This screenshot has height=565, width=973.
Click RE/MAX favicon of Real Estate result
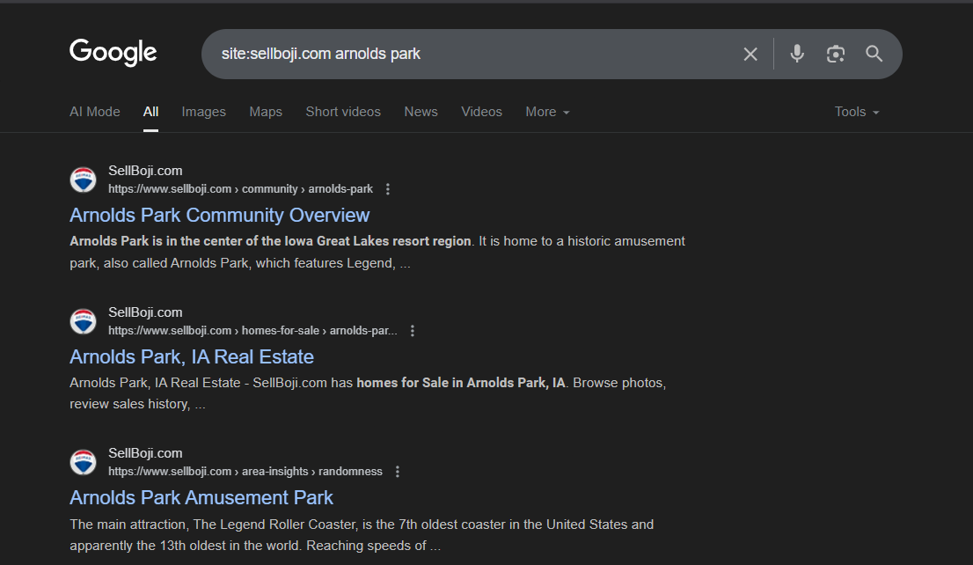[83, 321]
